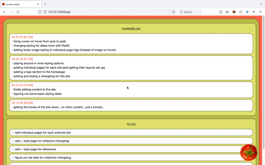Expand the list-all-tabs dropdown arrow

pos(261,4)
